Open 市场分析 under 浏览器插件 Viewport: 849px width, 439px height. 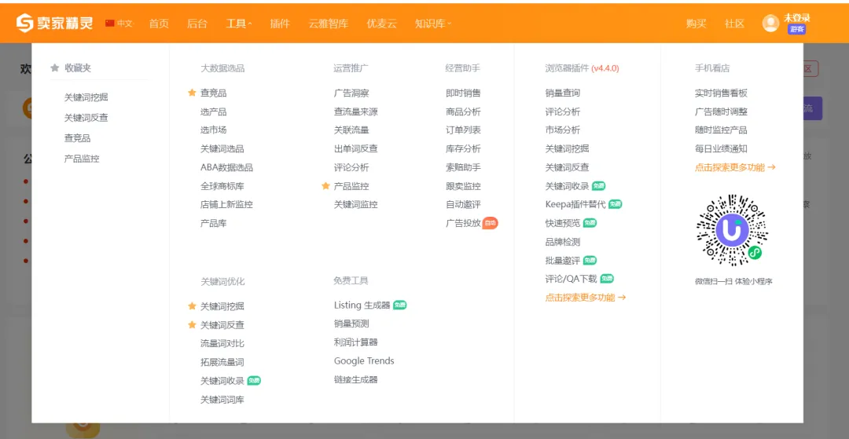(563, 130)
